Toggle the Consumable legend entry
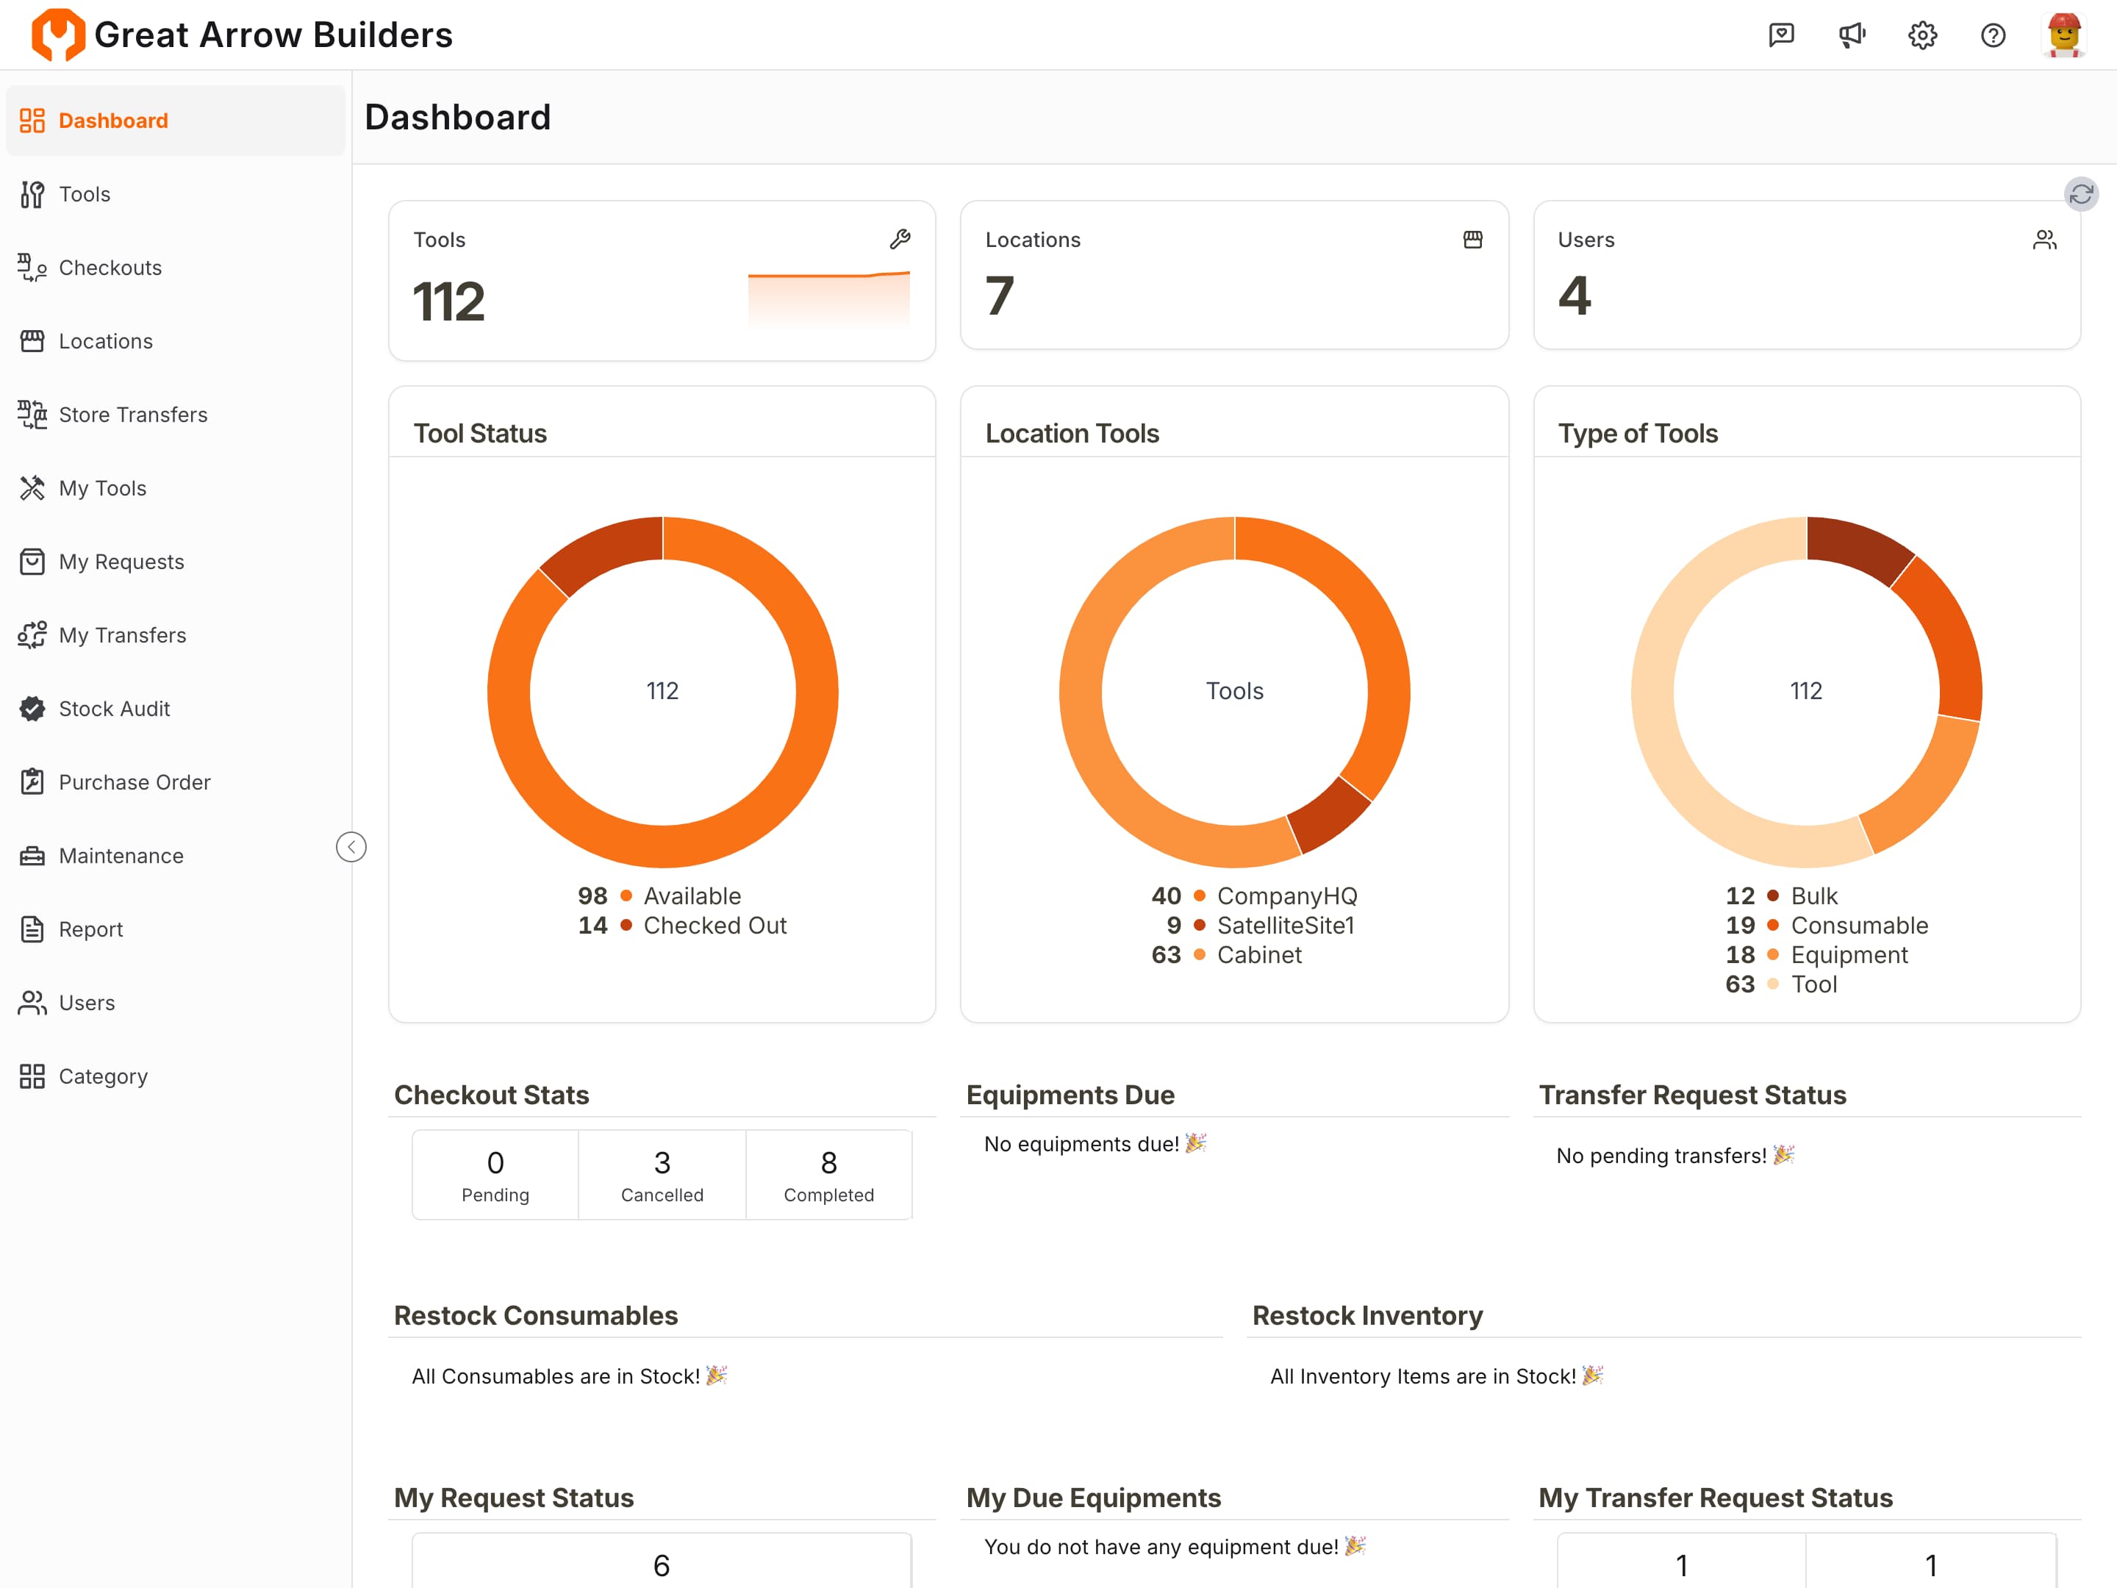 pos(1858,926)
